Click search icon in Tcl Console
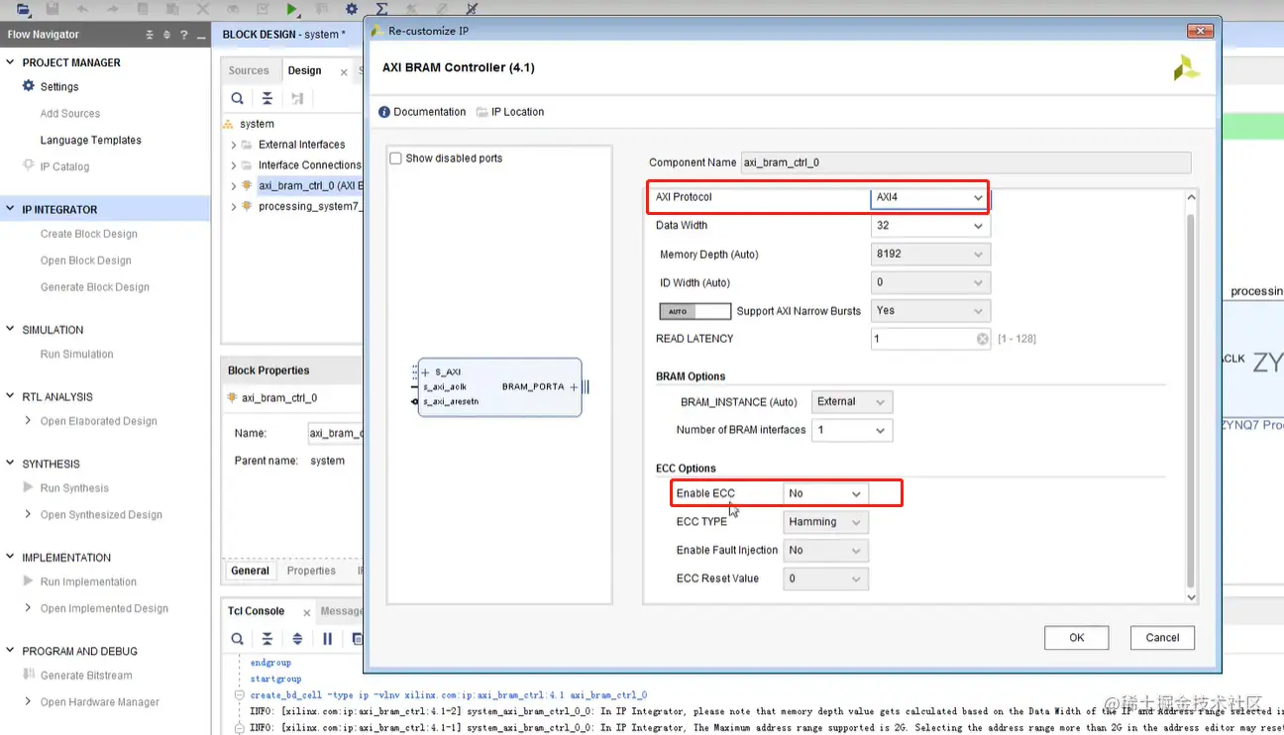The height and width of the screenshot is (735, 1284). click(x=238, y=639)
